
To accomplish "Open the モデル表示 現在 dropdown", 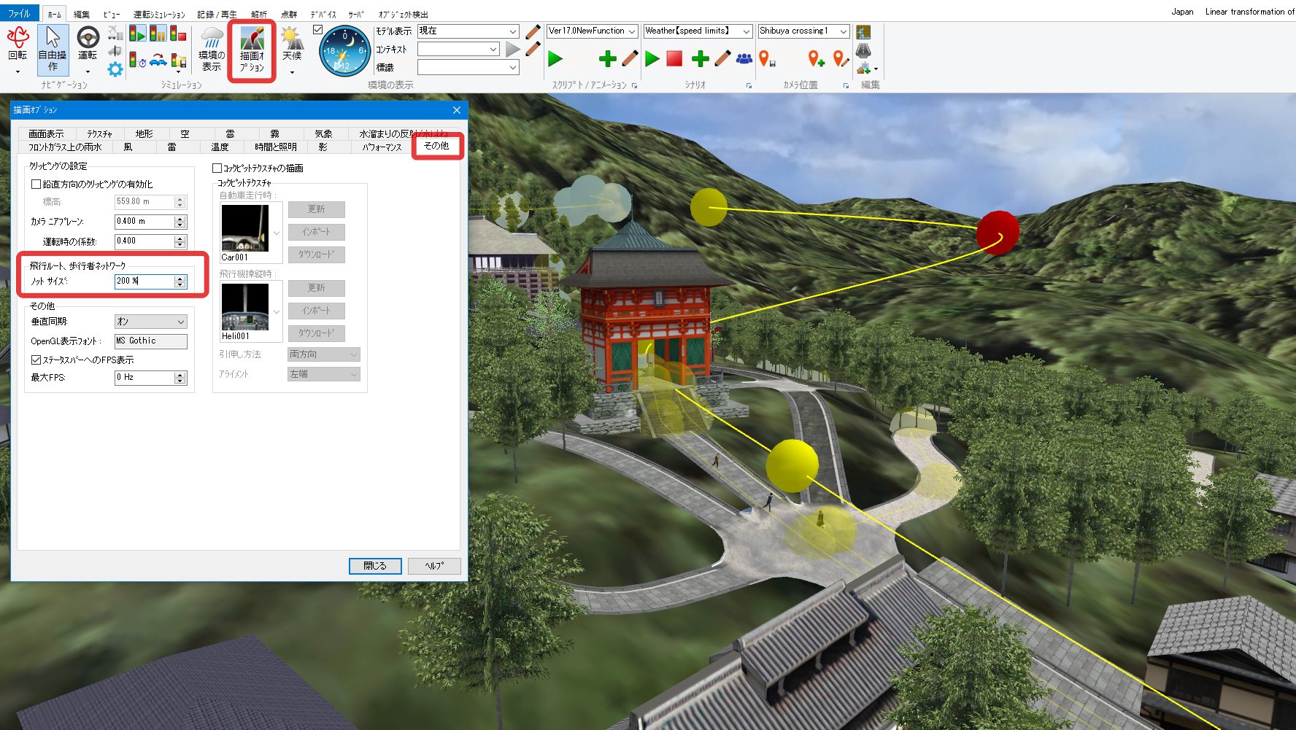I will pos(468,31).
